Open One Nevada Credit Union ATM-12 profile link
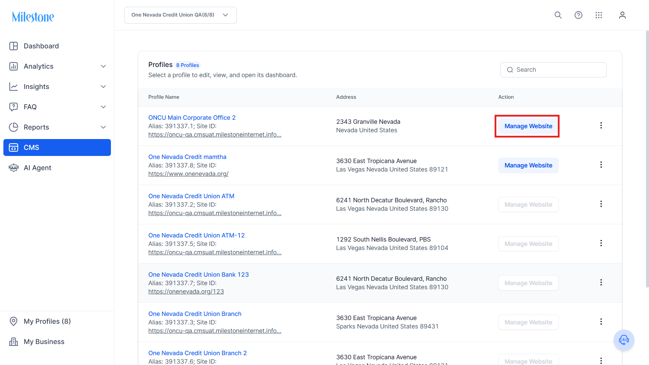649x365 pixels. coord(196,235)
